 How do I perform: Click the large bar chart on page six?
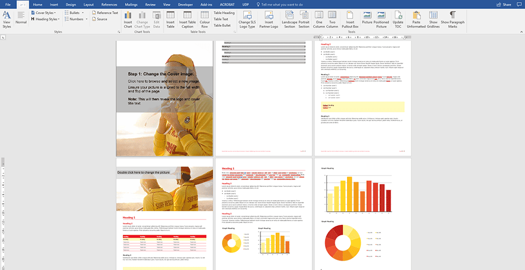pyautogui.click(x=359, y=195)
